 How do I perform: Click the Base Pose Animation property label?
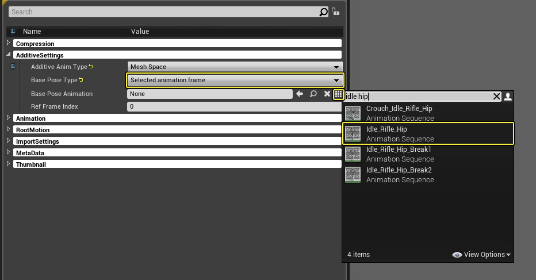[62, 94]
